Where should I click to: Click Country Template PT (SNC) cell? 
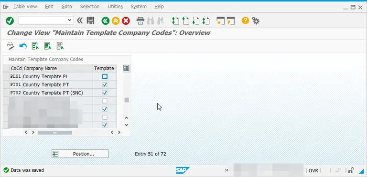point(57,93)
